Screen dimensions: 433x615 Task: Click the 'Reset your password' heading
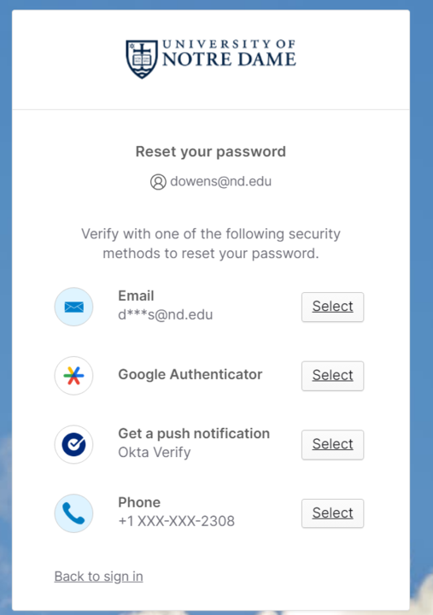coord(211,152)
